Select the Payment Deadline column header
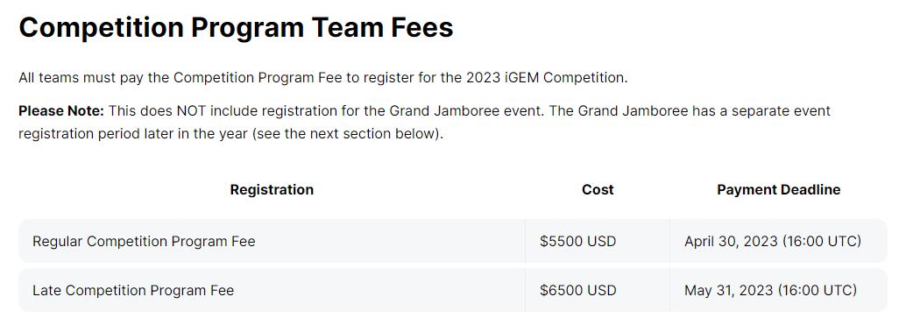Screen dimensions: 906x325 click(x=778, y=189)
